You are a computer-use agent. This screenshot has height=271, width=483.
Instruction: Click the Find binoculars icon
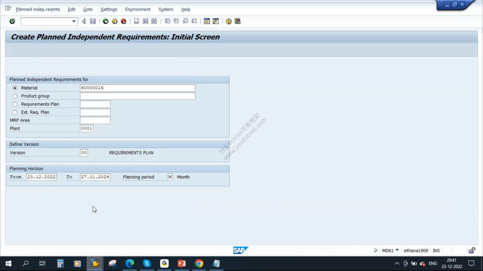pos(145,21)
